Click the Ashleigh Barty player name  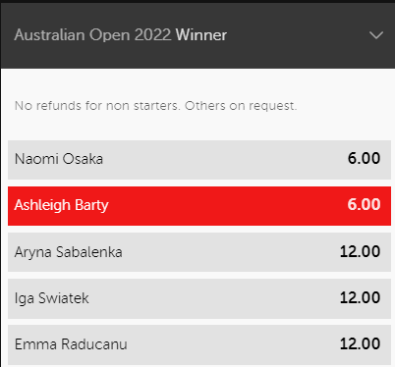tap(61, 206)
